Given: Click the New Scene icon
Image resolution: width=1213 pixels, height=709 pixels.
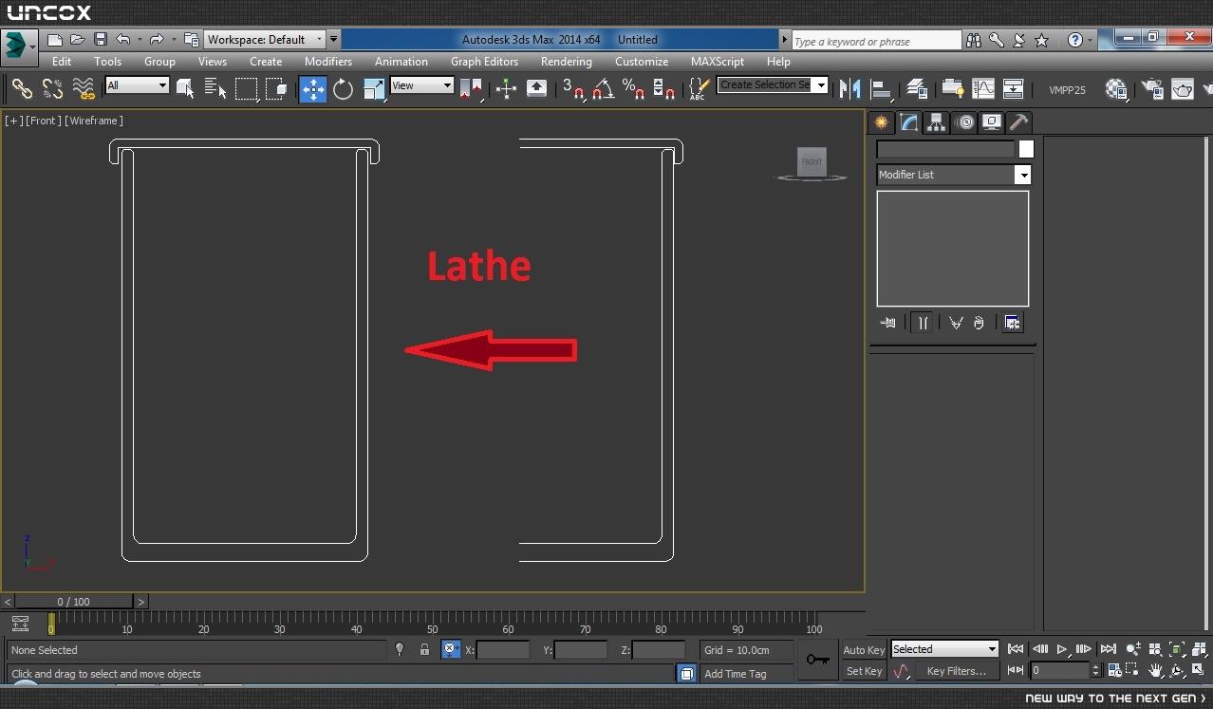Looking at the screenshot, I should click(x=55, y=40).
